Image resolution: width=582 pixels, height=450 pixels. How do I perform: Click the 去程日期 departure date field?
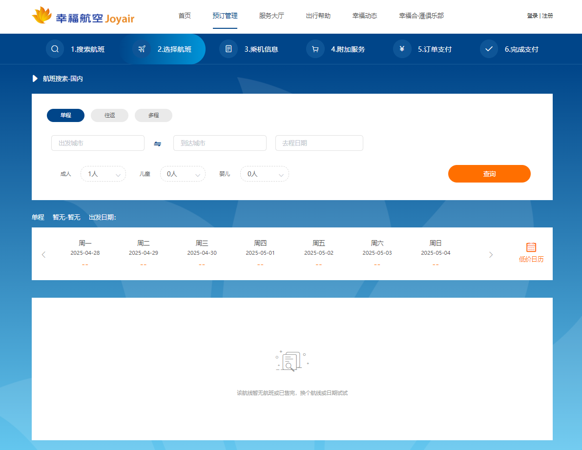[x=319, y=143]
